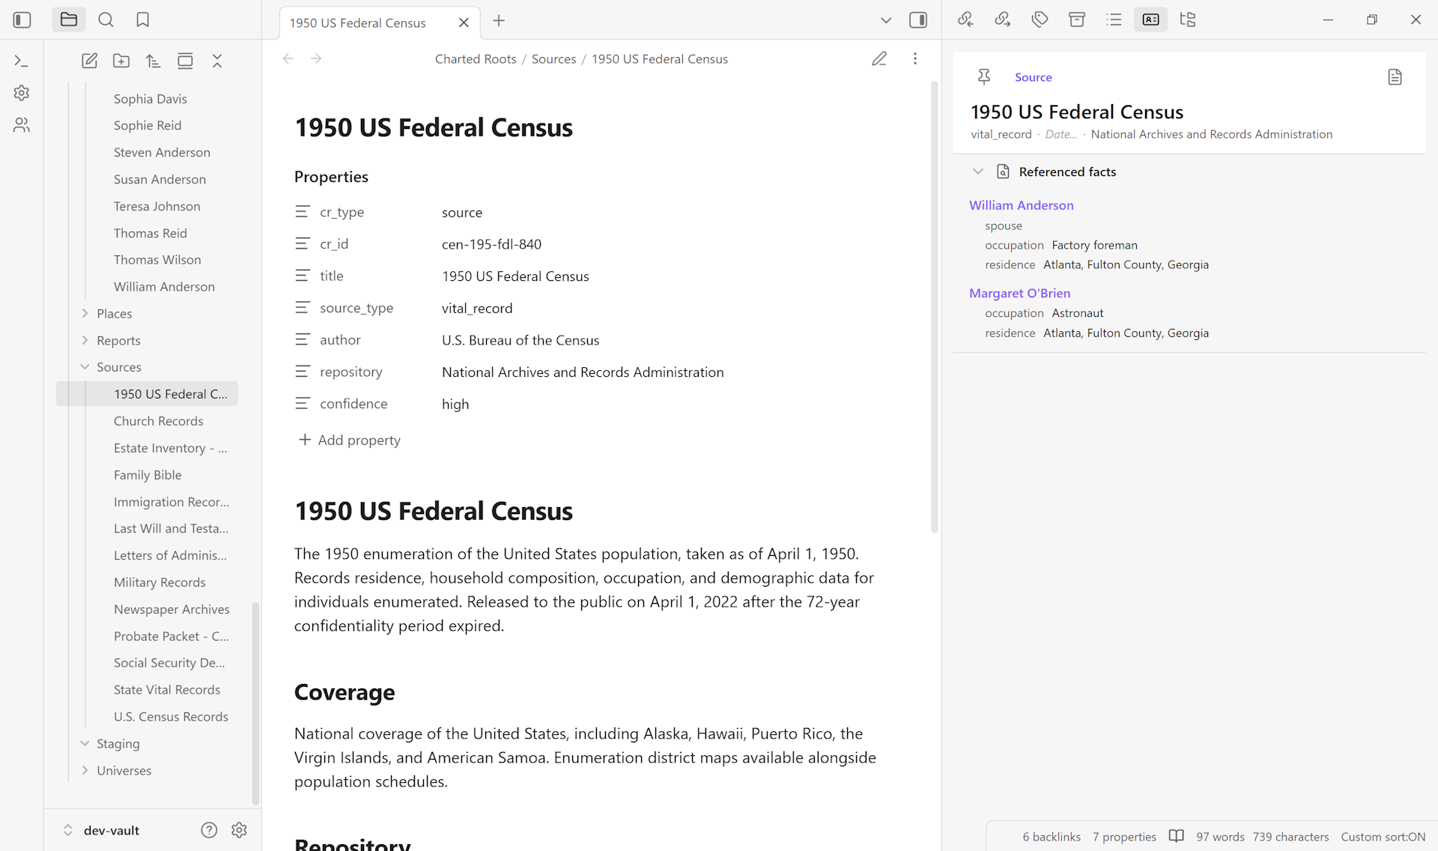Open the command palette terminal icon
The width and height of the screenshot is (1438, 851).
22,61
